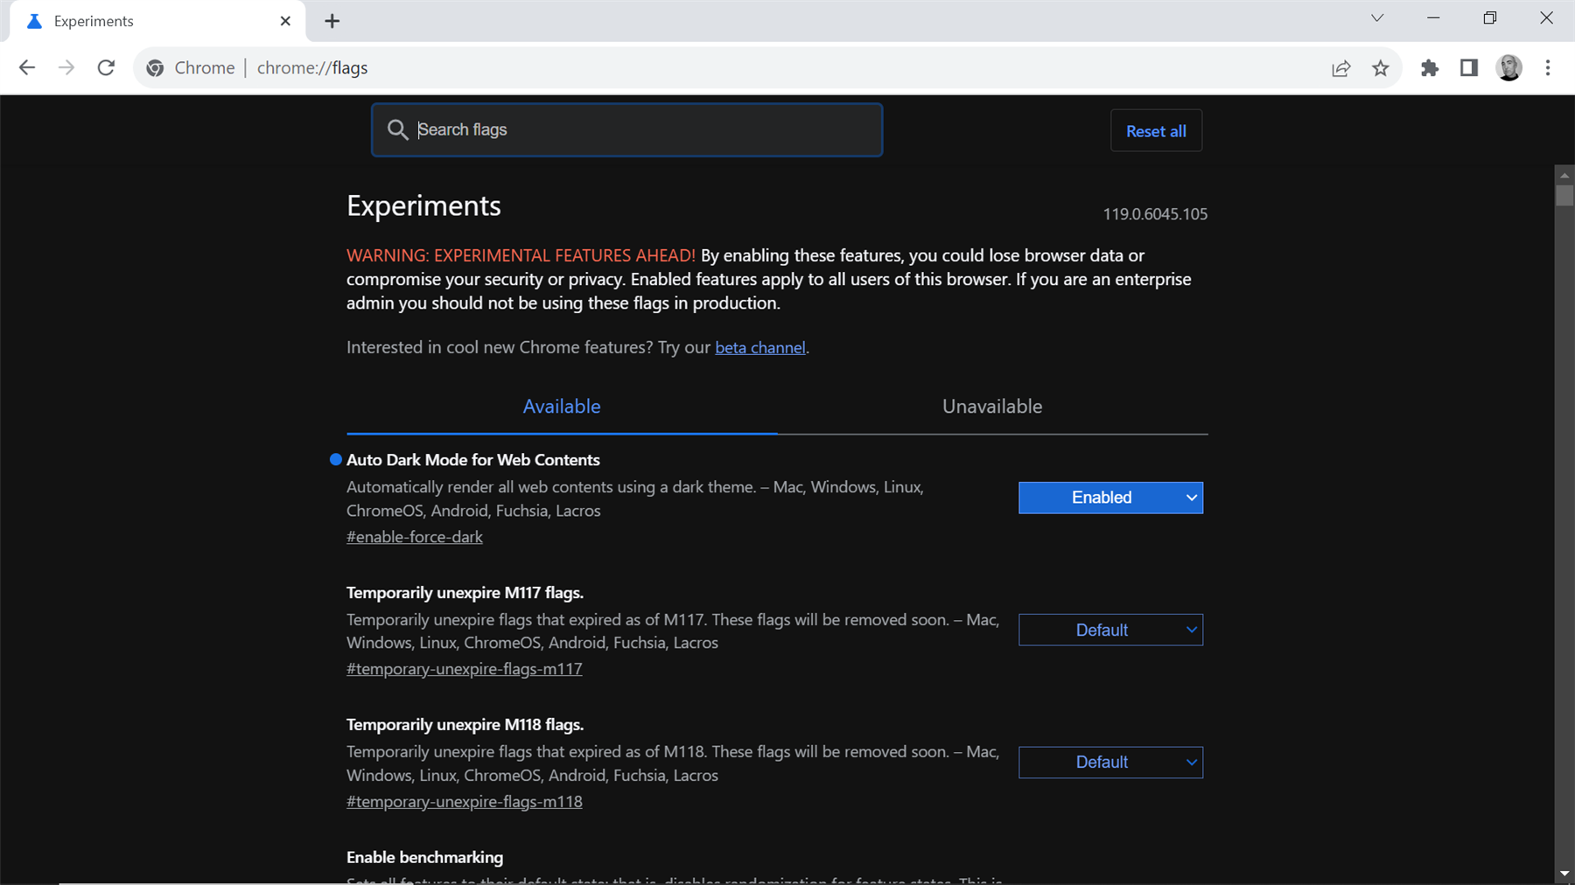Switch to the Unavailable tab
The image size is (1575, 885).
(992, 407)
